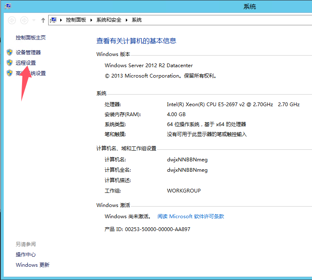Expand the chevron before 控制面板 breadcrumb
Image resolution: width=312 pixels, height=280 pixels.
tap(61, 20)
